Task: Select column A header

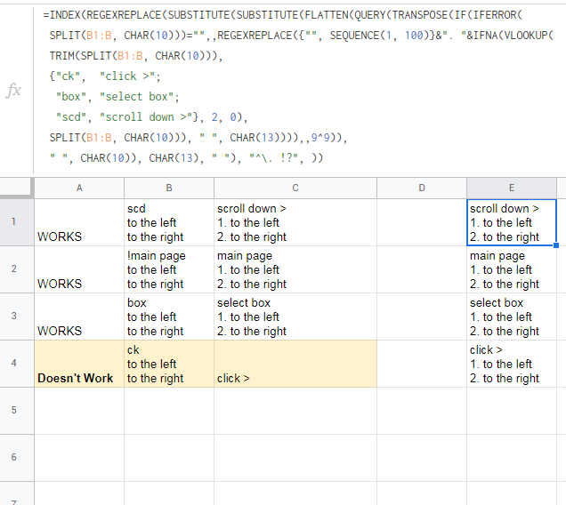Action: (79, 188)
